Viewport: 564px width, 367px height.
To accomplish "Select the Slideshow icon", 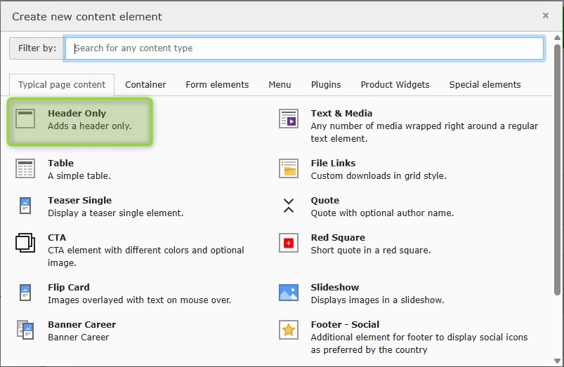I will point(289,293).
